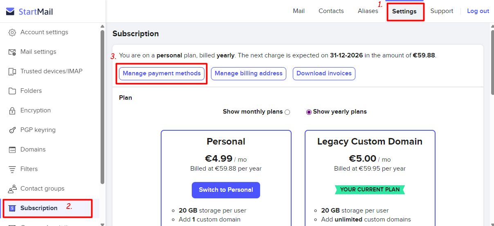The width and height of the screenshot is (494, 226).
Task: Click the €4.99 / mo price
Action: [x=226, y=159]
